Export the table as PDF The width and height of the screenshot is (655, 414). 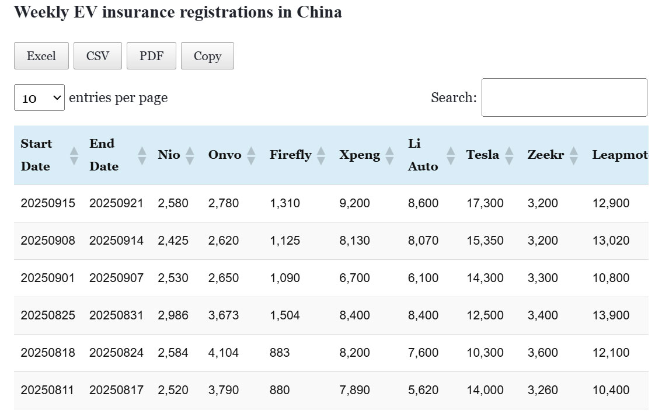151,56
